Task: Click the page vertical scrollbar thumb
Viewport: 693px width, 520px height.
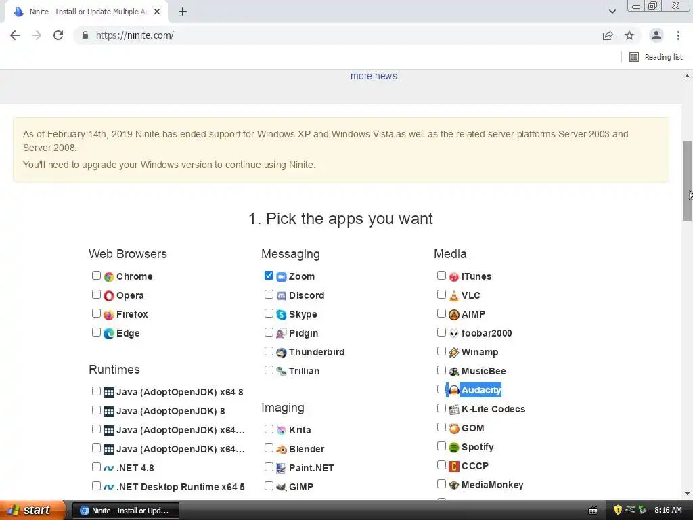Action: (687, 180)
